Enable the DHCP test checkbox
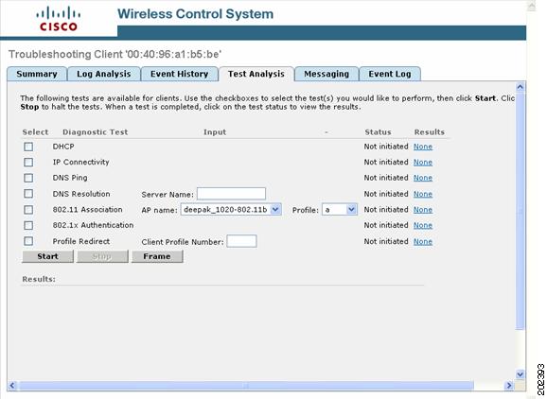 [x=28, y=147]
